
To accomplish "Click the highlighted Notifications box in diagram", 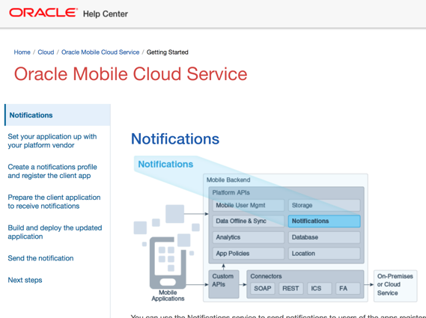I will point(324,221).
